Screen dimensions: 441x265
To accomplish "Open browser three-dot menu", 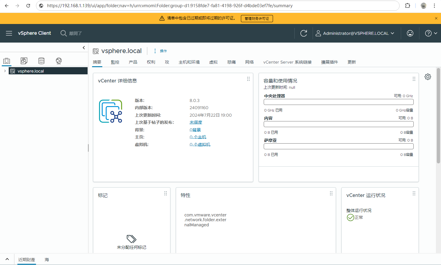I will pyautogui.click(x=434, y=6).
